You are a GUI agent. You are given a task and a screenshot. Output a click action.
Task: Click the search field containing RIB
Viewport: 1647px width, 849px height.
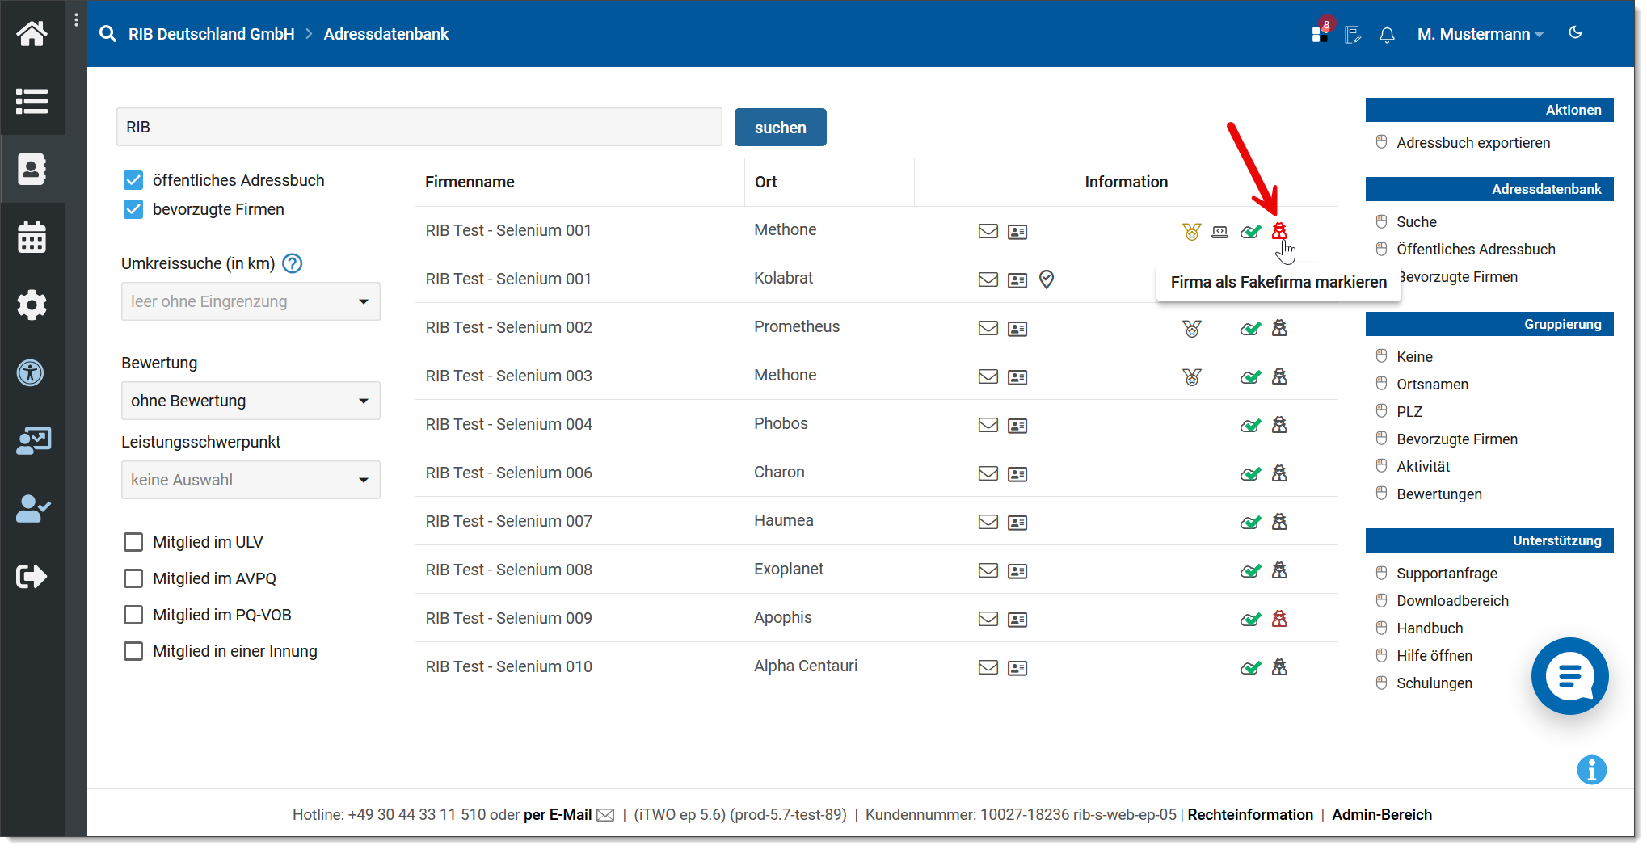point(419,128)
